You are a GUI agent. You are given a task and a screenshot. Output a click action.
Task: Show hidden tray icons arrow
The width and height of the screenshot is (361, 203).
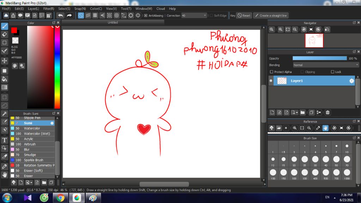(335, 198)
